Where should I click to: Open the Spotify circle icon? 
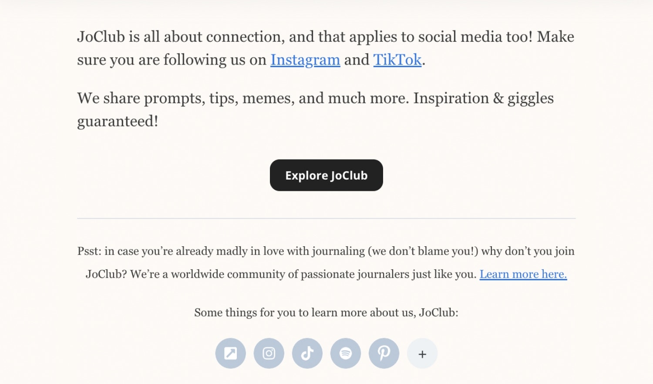click(x=346, y=353)
